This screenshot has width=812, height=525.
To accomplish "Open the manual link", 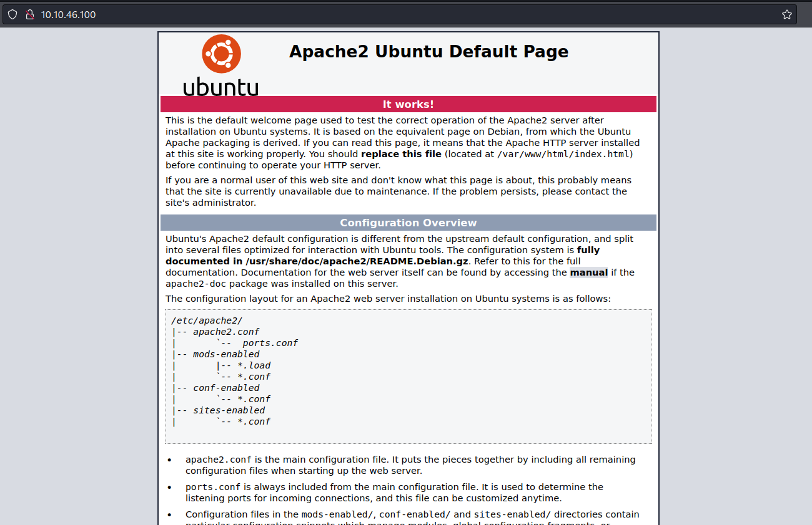I will (588, 272).
